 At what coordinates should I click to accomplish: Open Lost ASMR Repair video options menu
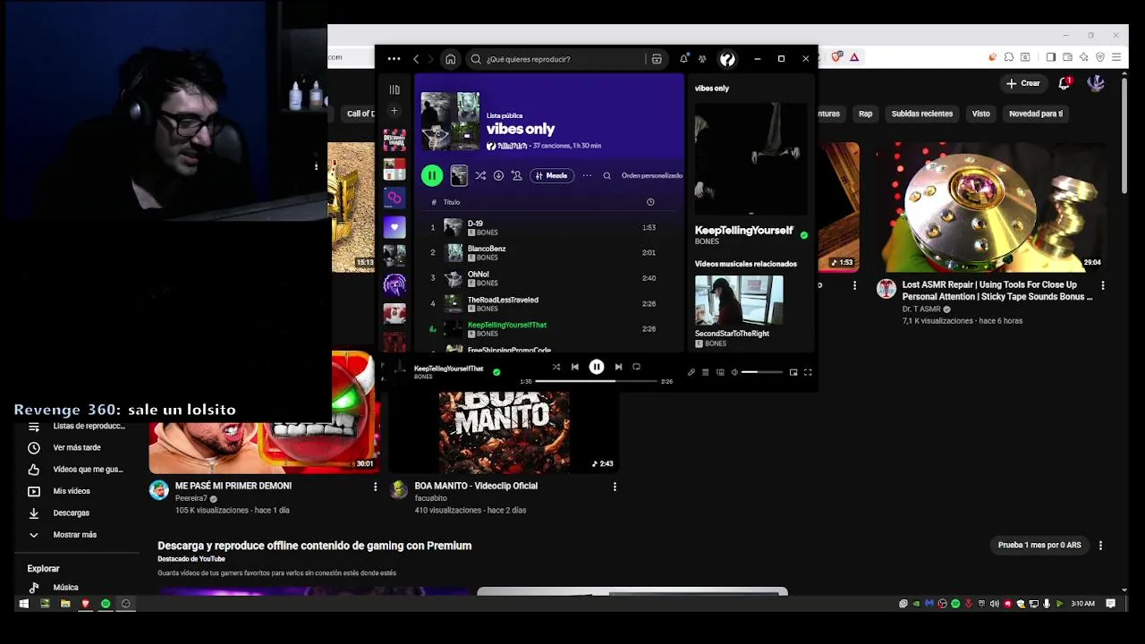1103,285
